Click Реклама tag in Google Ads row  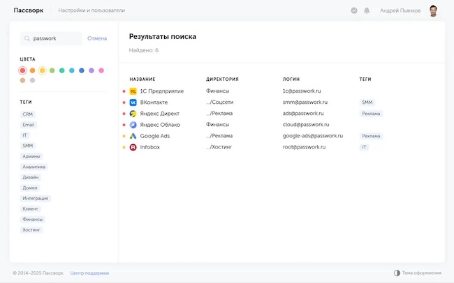[371, 136]
